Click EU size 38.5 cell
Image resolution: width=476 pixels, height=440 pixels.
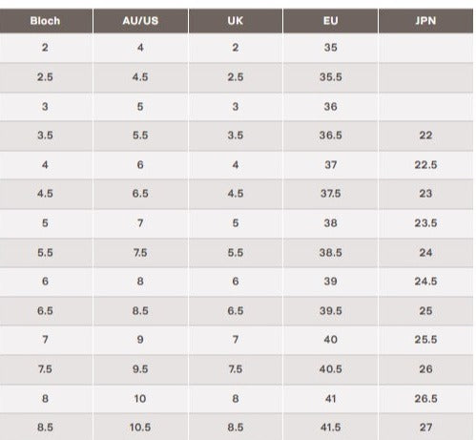(x=330, y=253)
